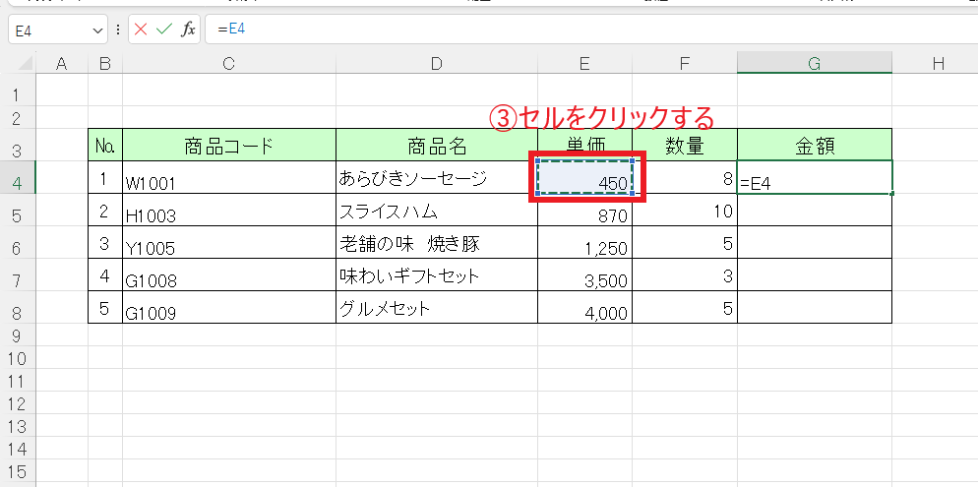Select row 12 header
978x487 pixels.
click(x=18, y=403)
